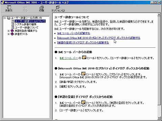Click the vertical scrollbar thumb in content pane
The image size is (162, 121).
(159, 61)
